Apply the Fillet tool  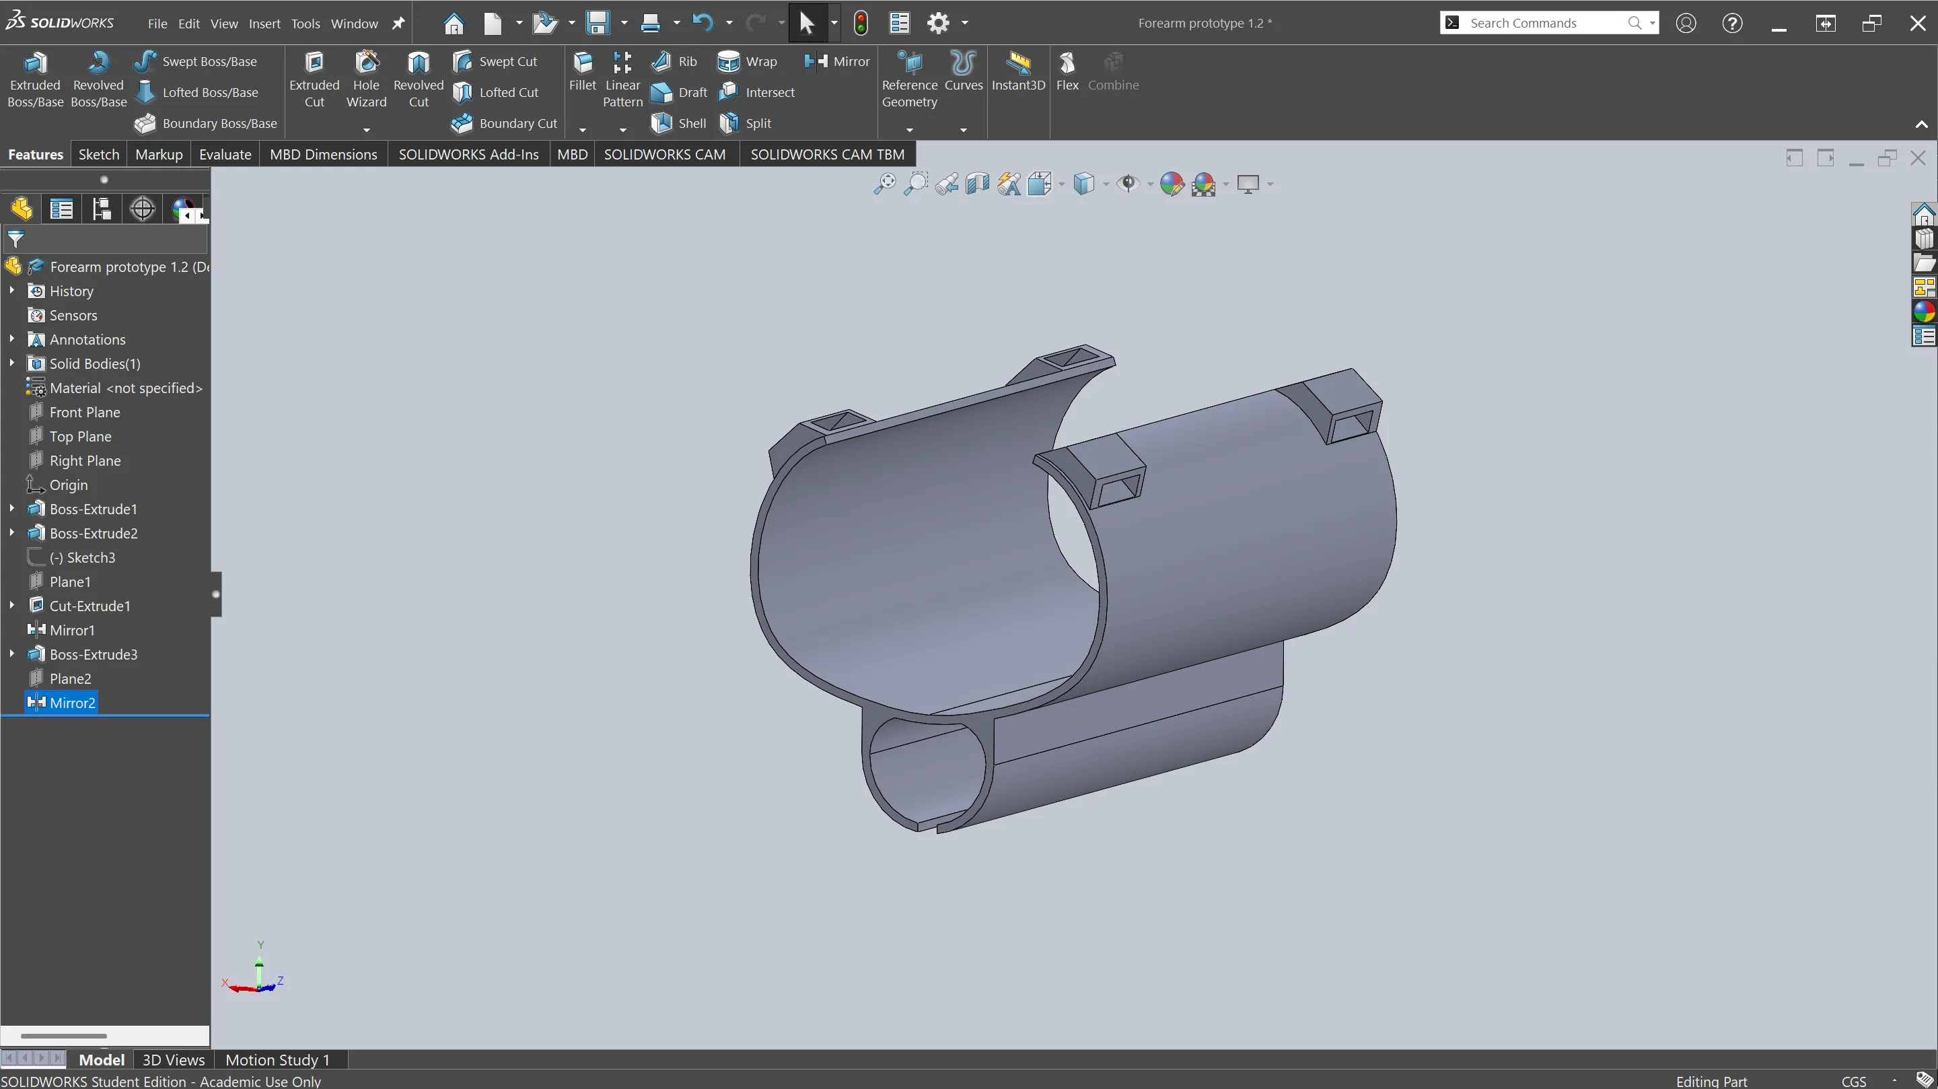(582, 71)
